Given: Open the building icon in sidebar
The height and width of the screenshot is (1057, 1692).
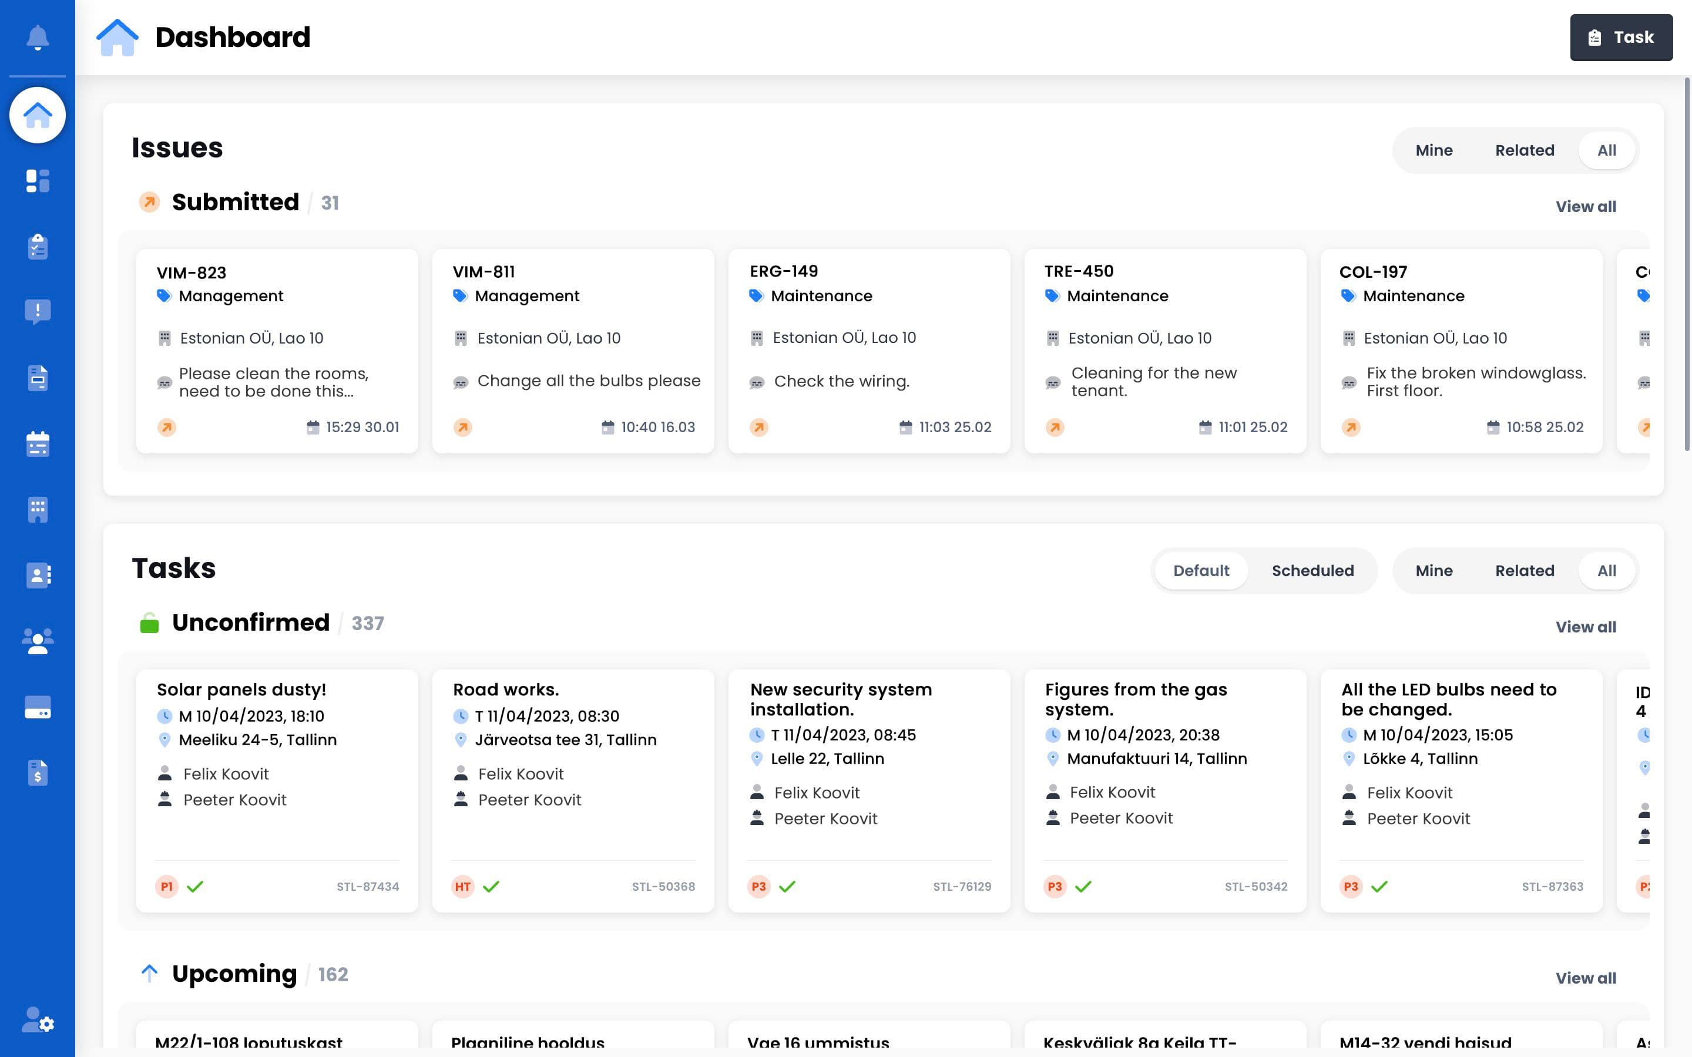Looking at the screenshot, I should 38,510.
